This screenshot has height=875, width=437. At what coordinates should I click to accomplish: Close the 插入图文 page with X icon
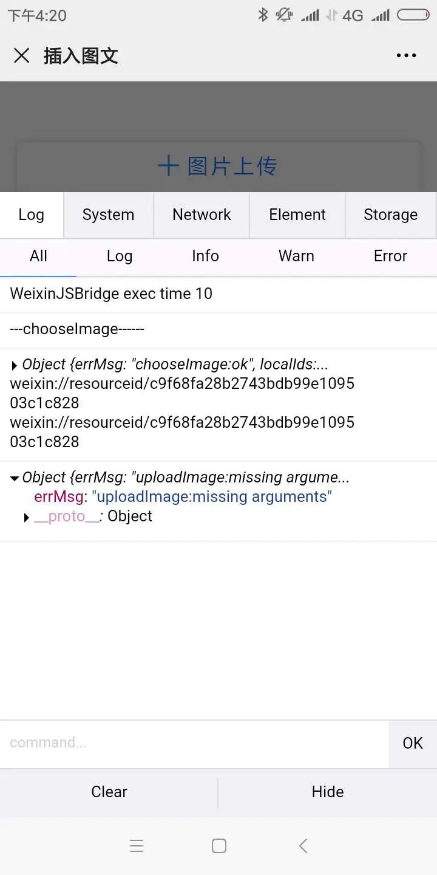(x=22, y=56)
